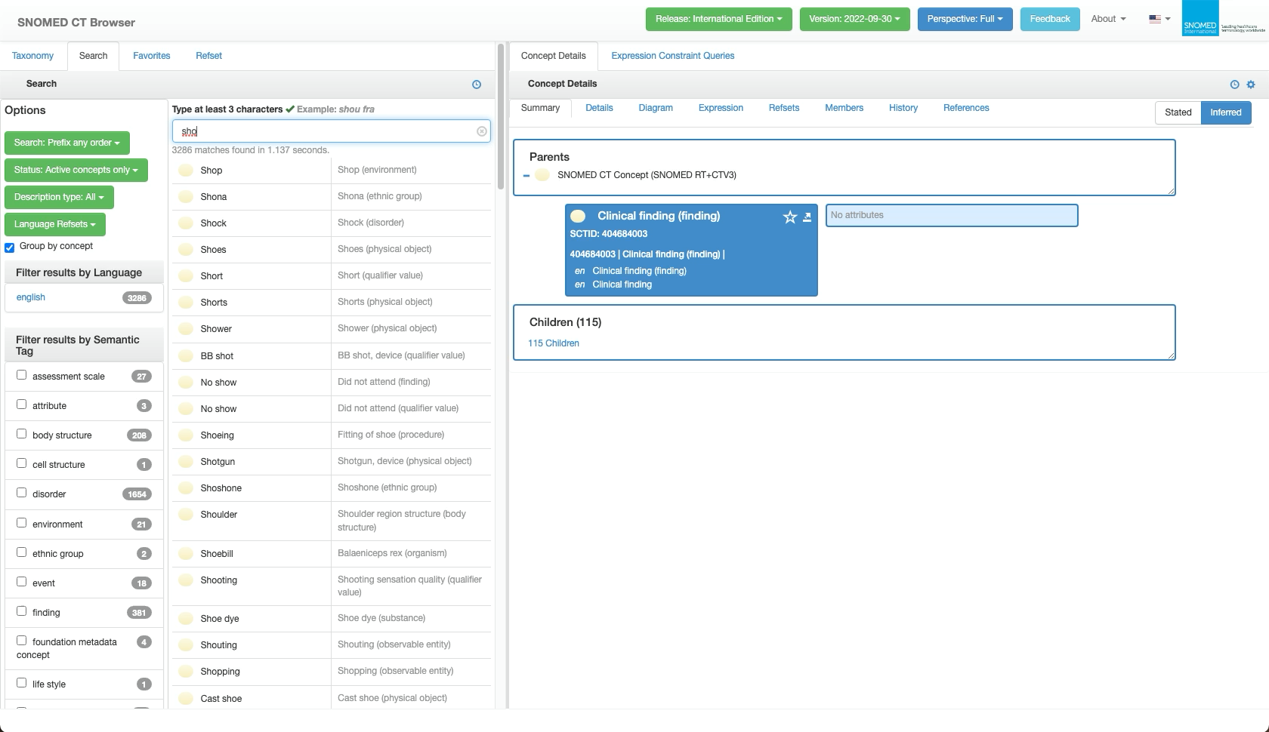
Task: Open the 115 Children link
Action: [x=554, y=343]
